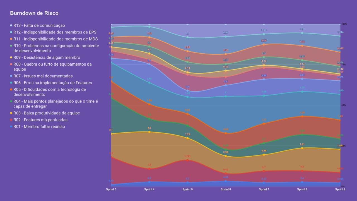357x201 pixels.
Task: Click the 1,05 data label
Action: pyautogui.click(x=149, y=33)
